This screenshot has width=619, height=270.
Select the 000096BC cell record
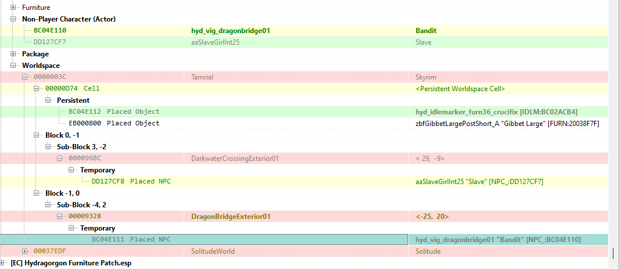84,159
